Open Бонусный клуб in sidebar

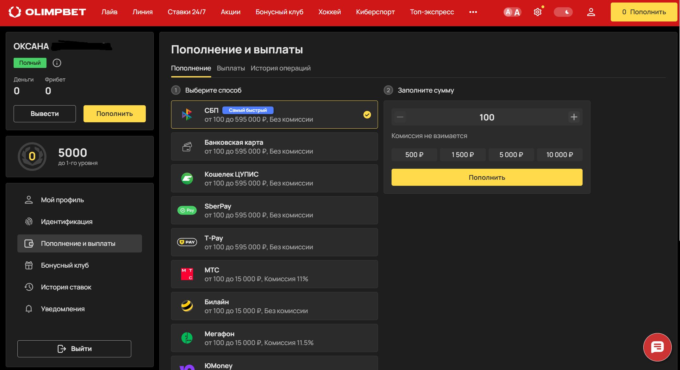[80, 265]
